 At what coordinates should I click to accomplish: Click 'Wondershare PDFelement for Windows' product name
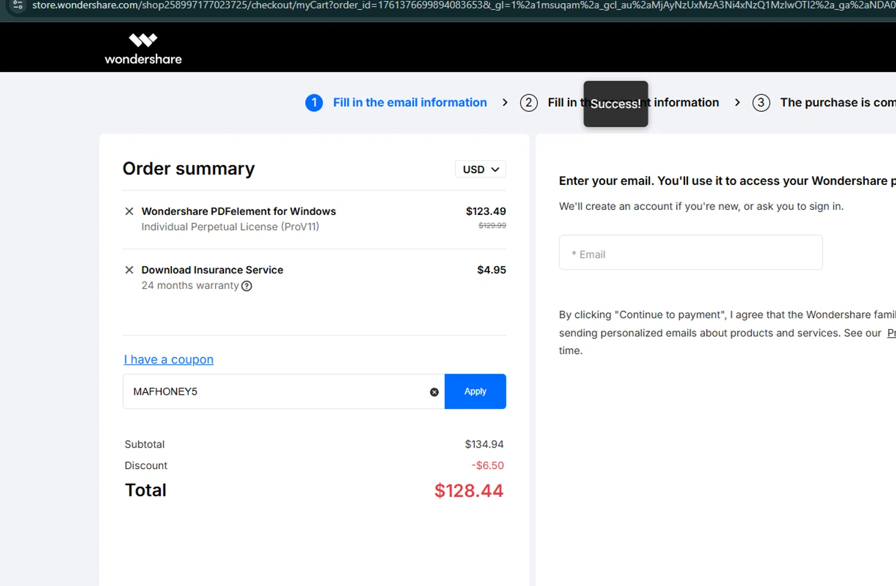pyautogui.click(x=238, y=211)
